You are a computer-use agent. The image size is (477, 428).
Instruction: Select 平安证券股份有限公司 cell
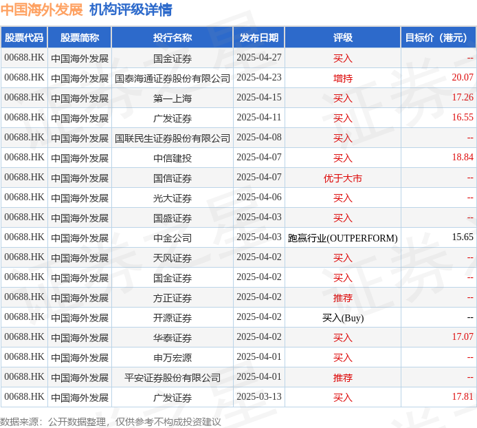pyautogui.click(x=173, y=378)
